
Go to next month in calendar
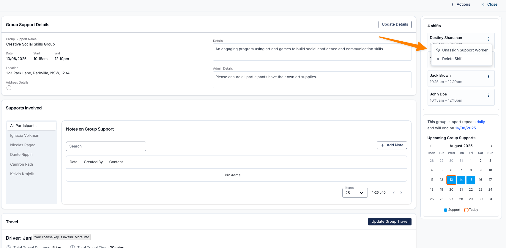coord(491,146)
